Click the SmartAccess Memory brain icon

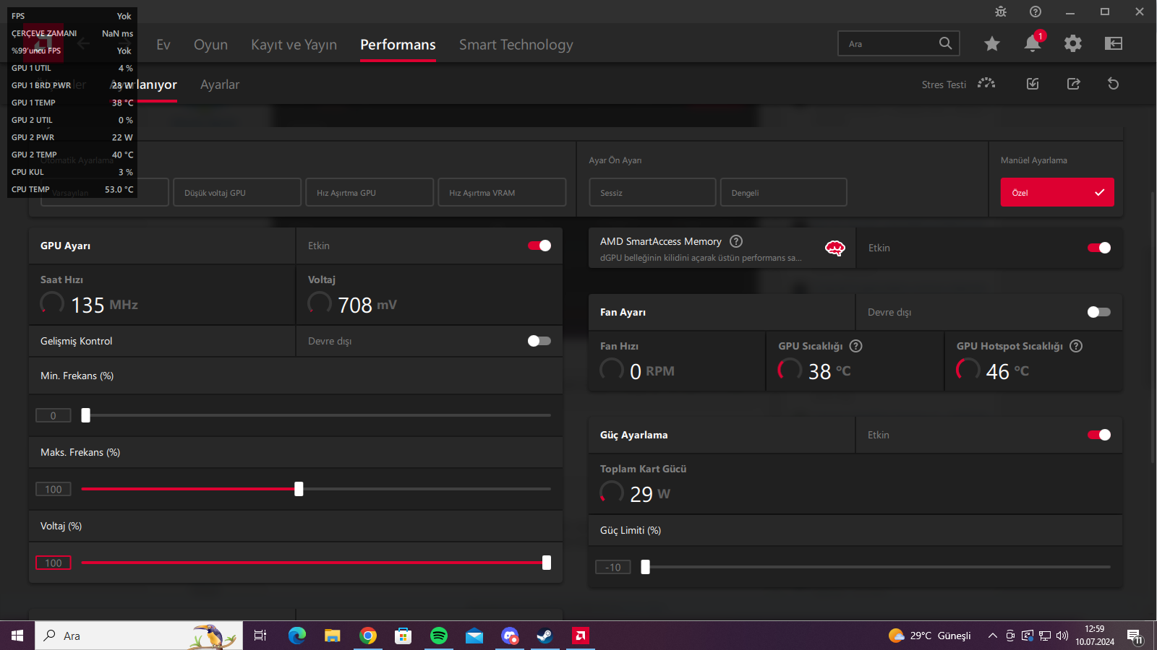(x=834, y=248)
